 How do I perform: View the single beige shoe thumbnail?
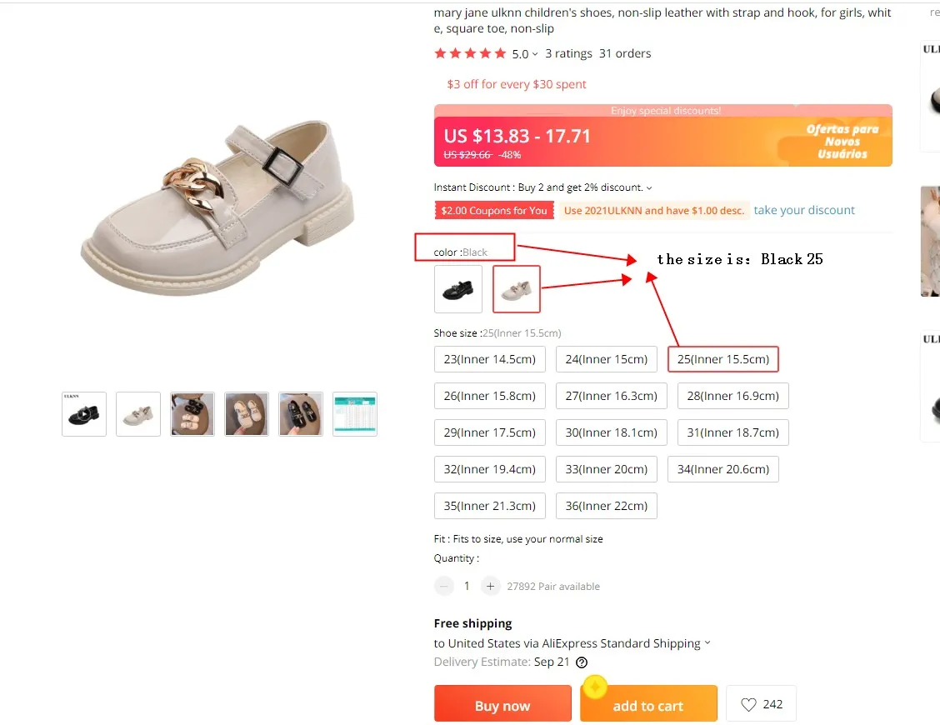click(138, 414)
